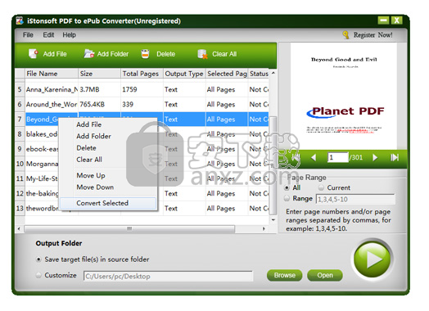Click the Output Type column header
This screenshot has height=311, width=429.
pyautogui.click(x=184, y=74)
